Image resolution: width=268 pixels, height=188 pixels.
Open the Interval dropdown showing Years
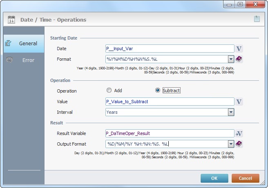231,112
